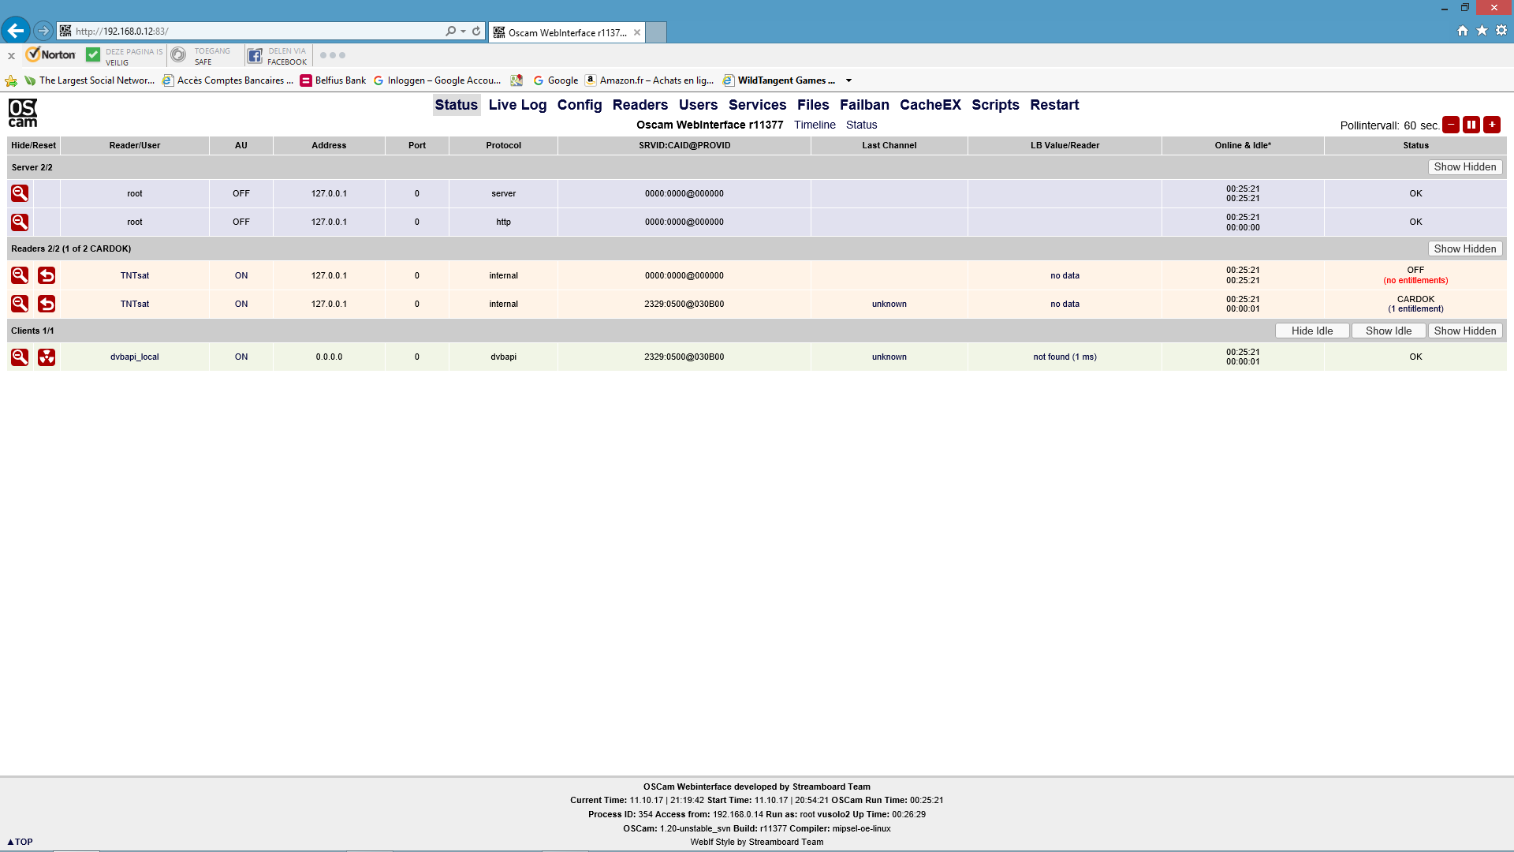Expand the favorites bar overflow arrow
The width and height of the screenshot is (1514, 852).
[x=848, y=80]
